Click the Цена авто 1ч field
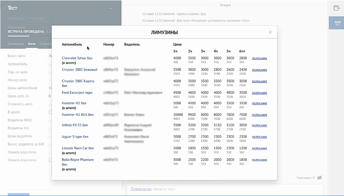344x196 pixels. coord(30,96)
